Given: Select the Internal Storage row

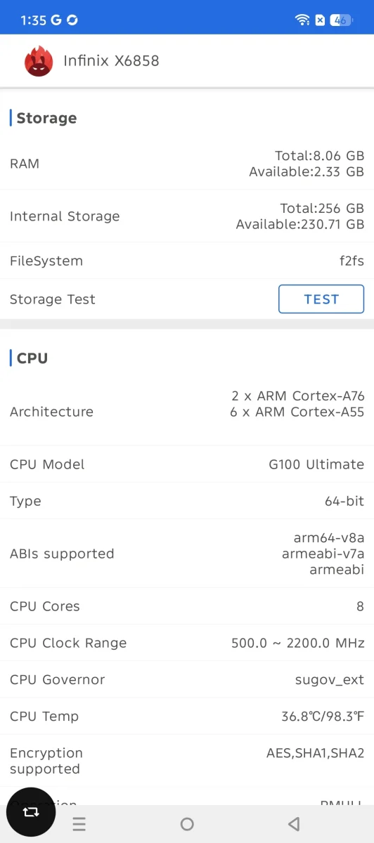Looking at the screenshot, I should coord(187,216).
